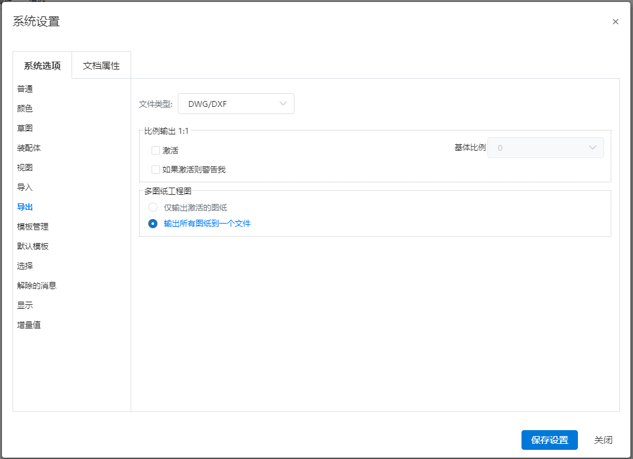Switch to the 文档属性 tab
Viewport: 633px width, 459px height.
pyautogui.click(x=101, y=66)
